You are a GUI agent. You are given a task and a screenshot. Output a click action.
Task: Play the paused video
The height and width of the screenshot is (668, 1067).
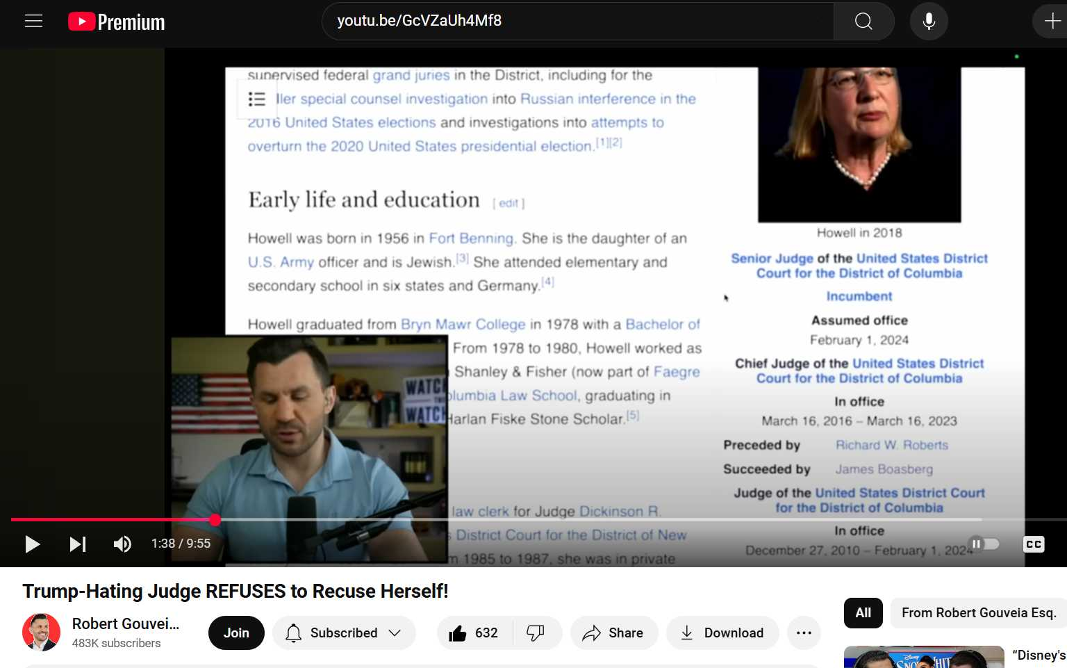tap(32, 544)
